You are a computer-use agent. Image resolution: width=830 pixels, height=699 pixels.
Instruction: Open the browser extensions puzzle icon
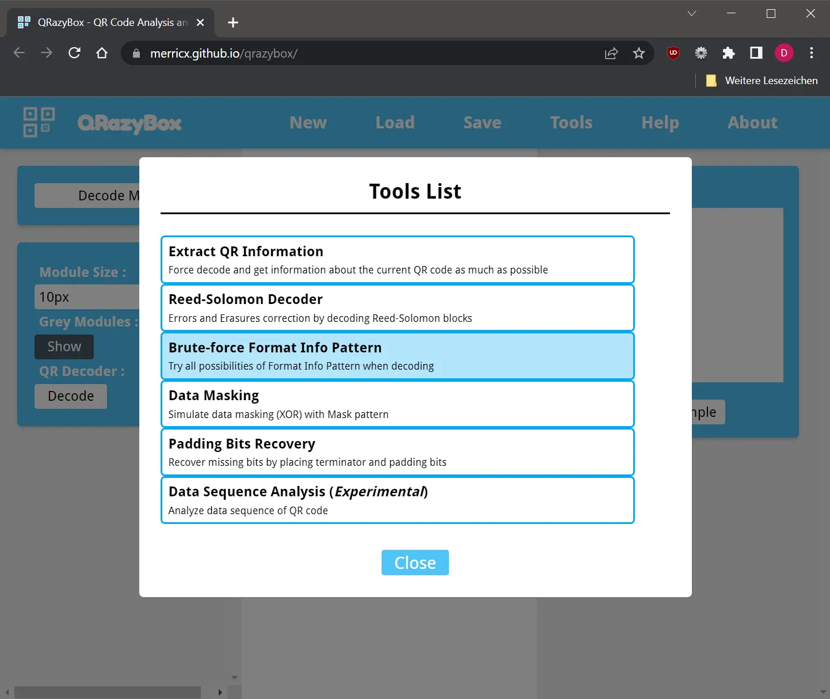pyautogui.click(x=729, y=53)
